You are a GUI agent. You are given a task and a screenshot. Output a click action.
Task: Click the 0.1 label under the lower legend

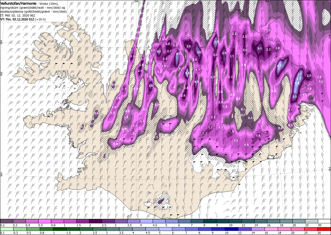pos(2,233)
